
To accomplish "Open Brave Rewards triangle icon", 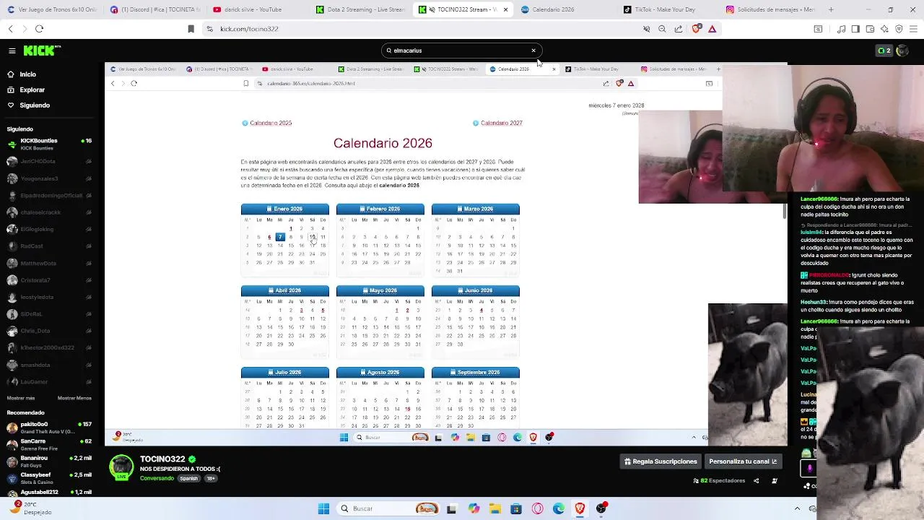I will click(712, 29).
